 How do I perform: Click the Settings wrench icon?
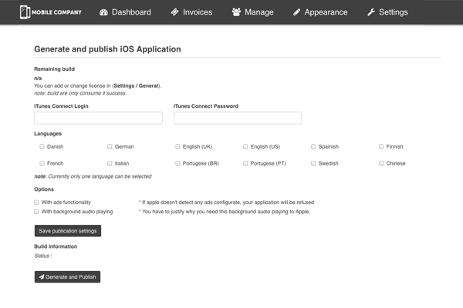371,12
